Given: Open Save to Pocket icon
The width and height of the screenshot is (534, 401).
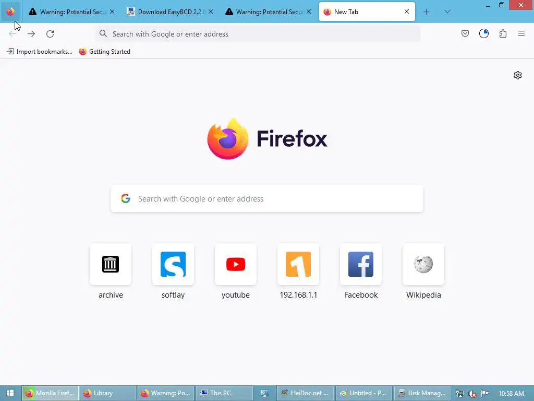Looking at the screenshot, I should 465,33.
